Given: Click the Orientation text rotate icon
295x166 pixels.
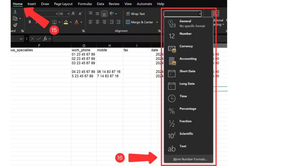Looking at the screenshot, I should 112,14.
